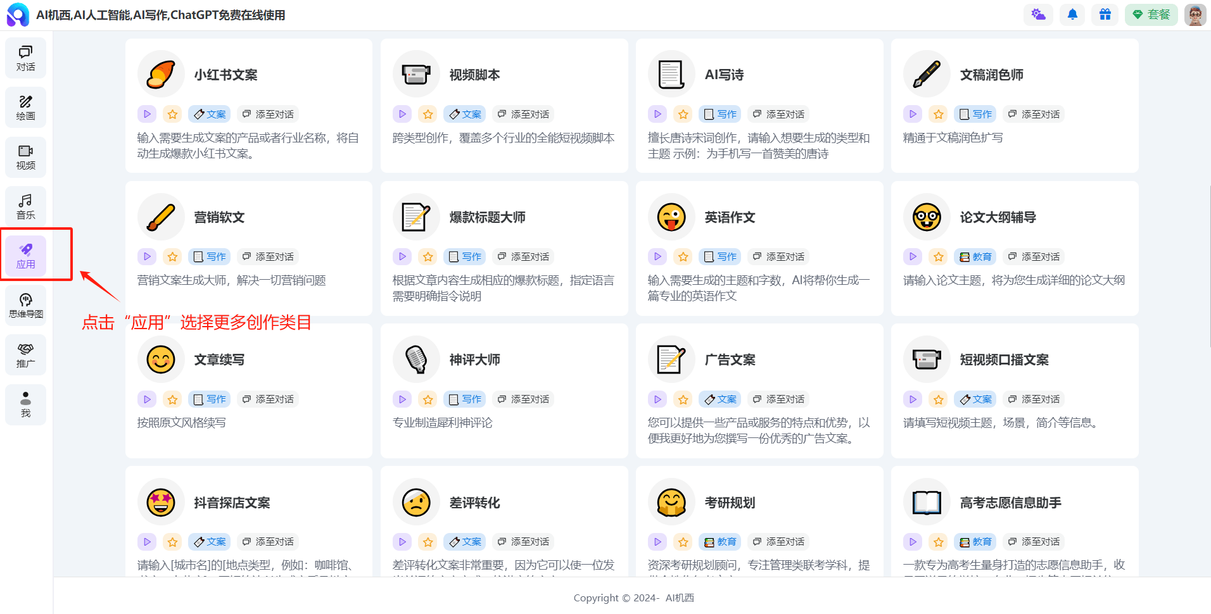
Task: Click the notification bell icon
Action: point(1072,15)
